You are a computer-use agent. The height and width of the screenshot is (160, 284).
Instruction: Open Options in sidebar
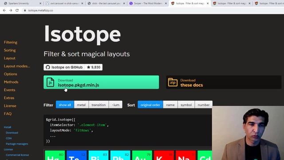[x=10, y=74]
